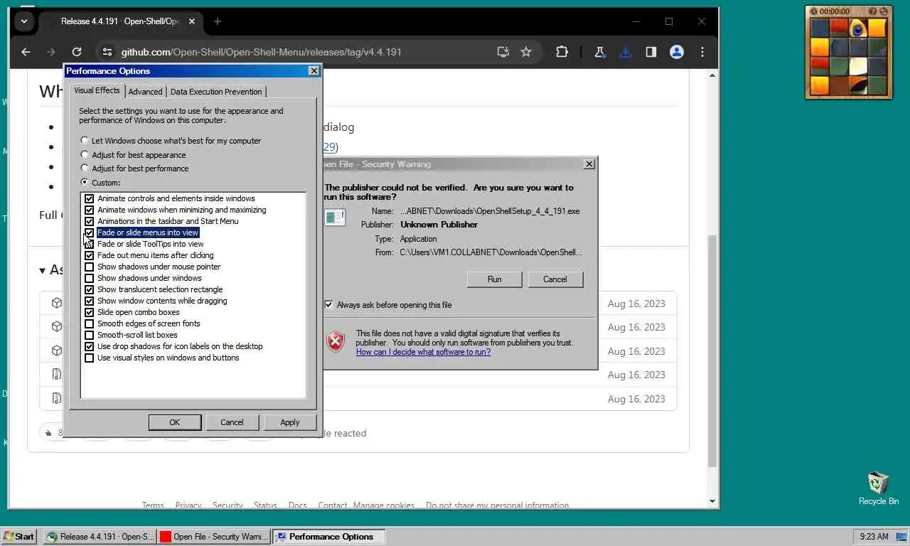Switch to Release 4.4.191 taskbar item
The height and width of the screenshot is (546, 910).
100,537
